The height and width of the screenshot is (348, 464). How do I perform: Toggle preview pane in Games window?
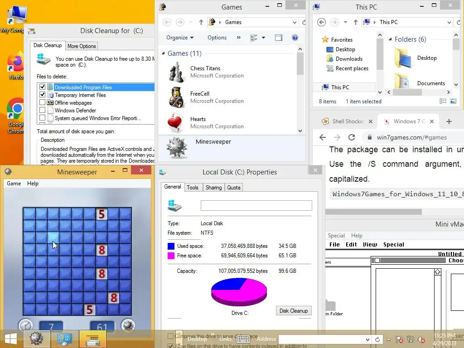[279, 38]
